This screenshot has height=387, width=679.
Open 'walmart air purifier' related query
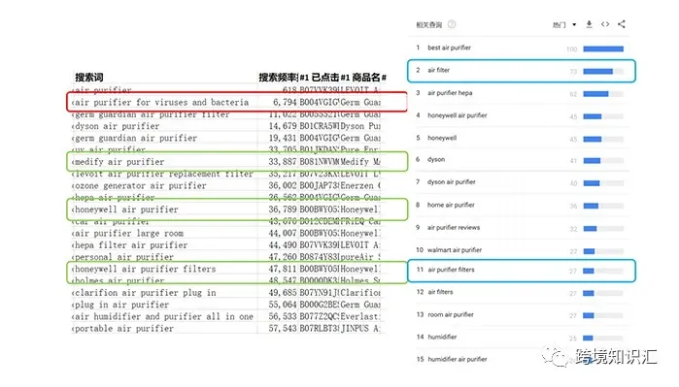tap(455, 250)
